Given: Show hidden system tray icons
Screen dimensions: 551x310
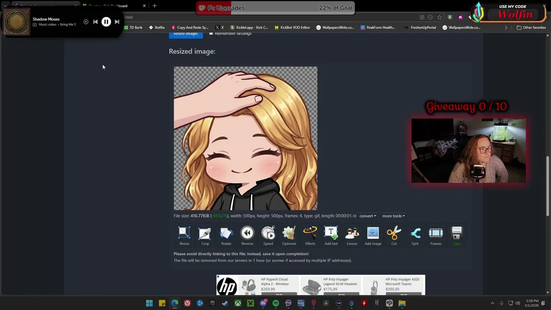Looking at the screenshot, I should [492, 303].
